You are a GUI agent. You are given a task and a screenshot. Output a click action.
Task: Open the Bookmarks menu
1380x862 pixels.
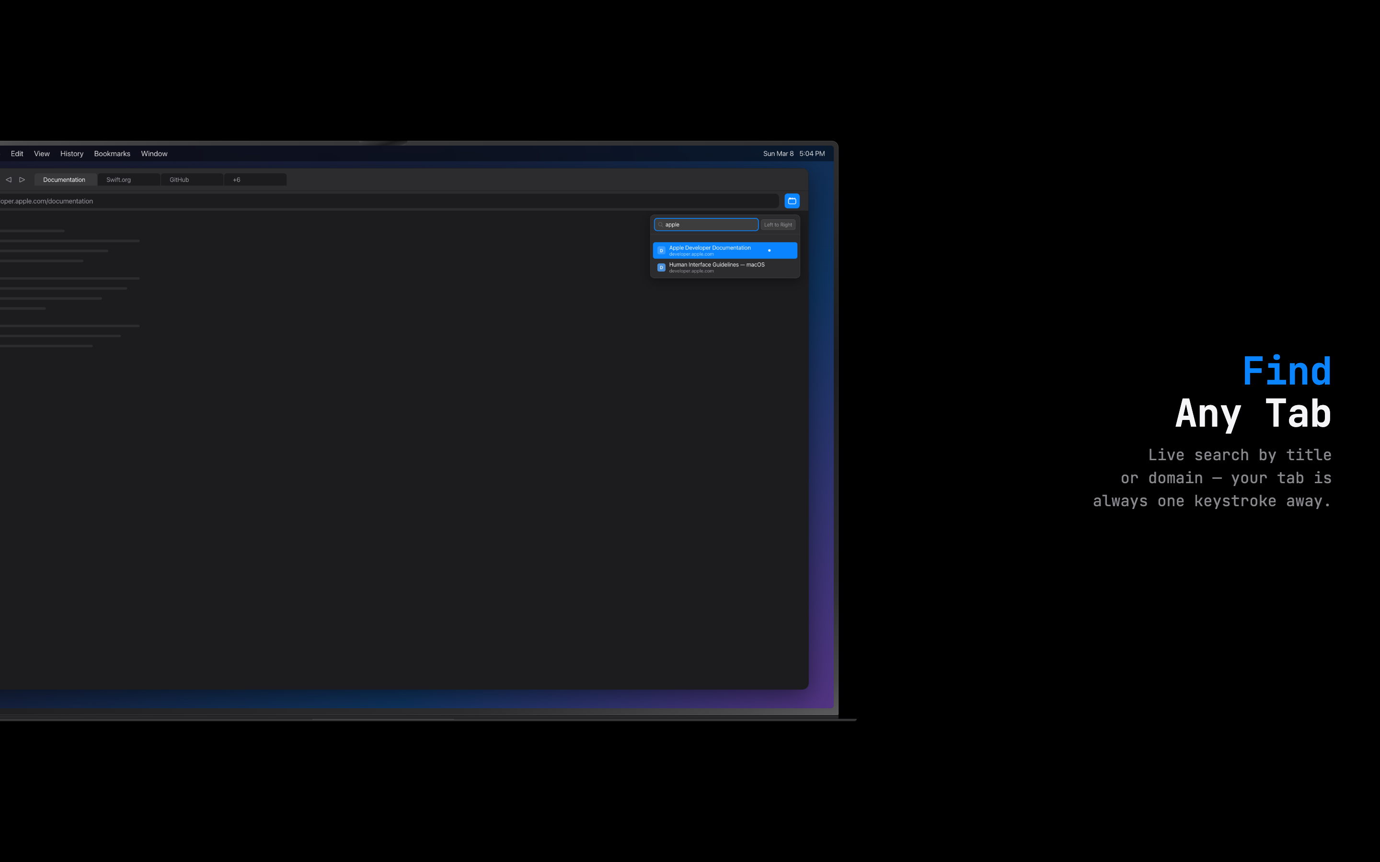[112, 153]
